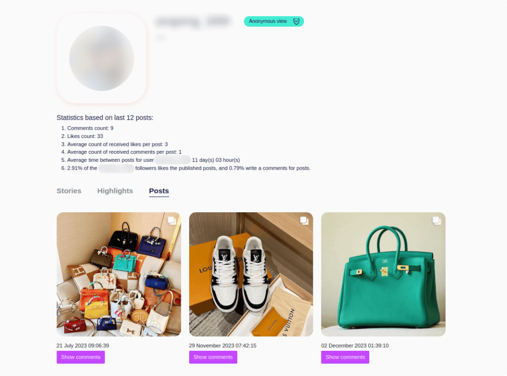
Task: Show comments for 02 December 2023 post
Action: point(345,357)
